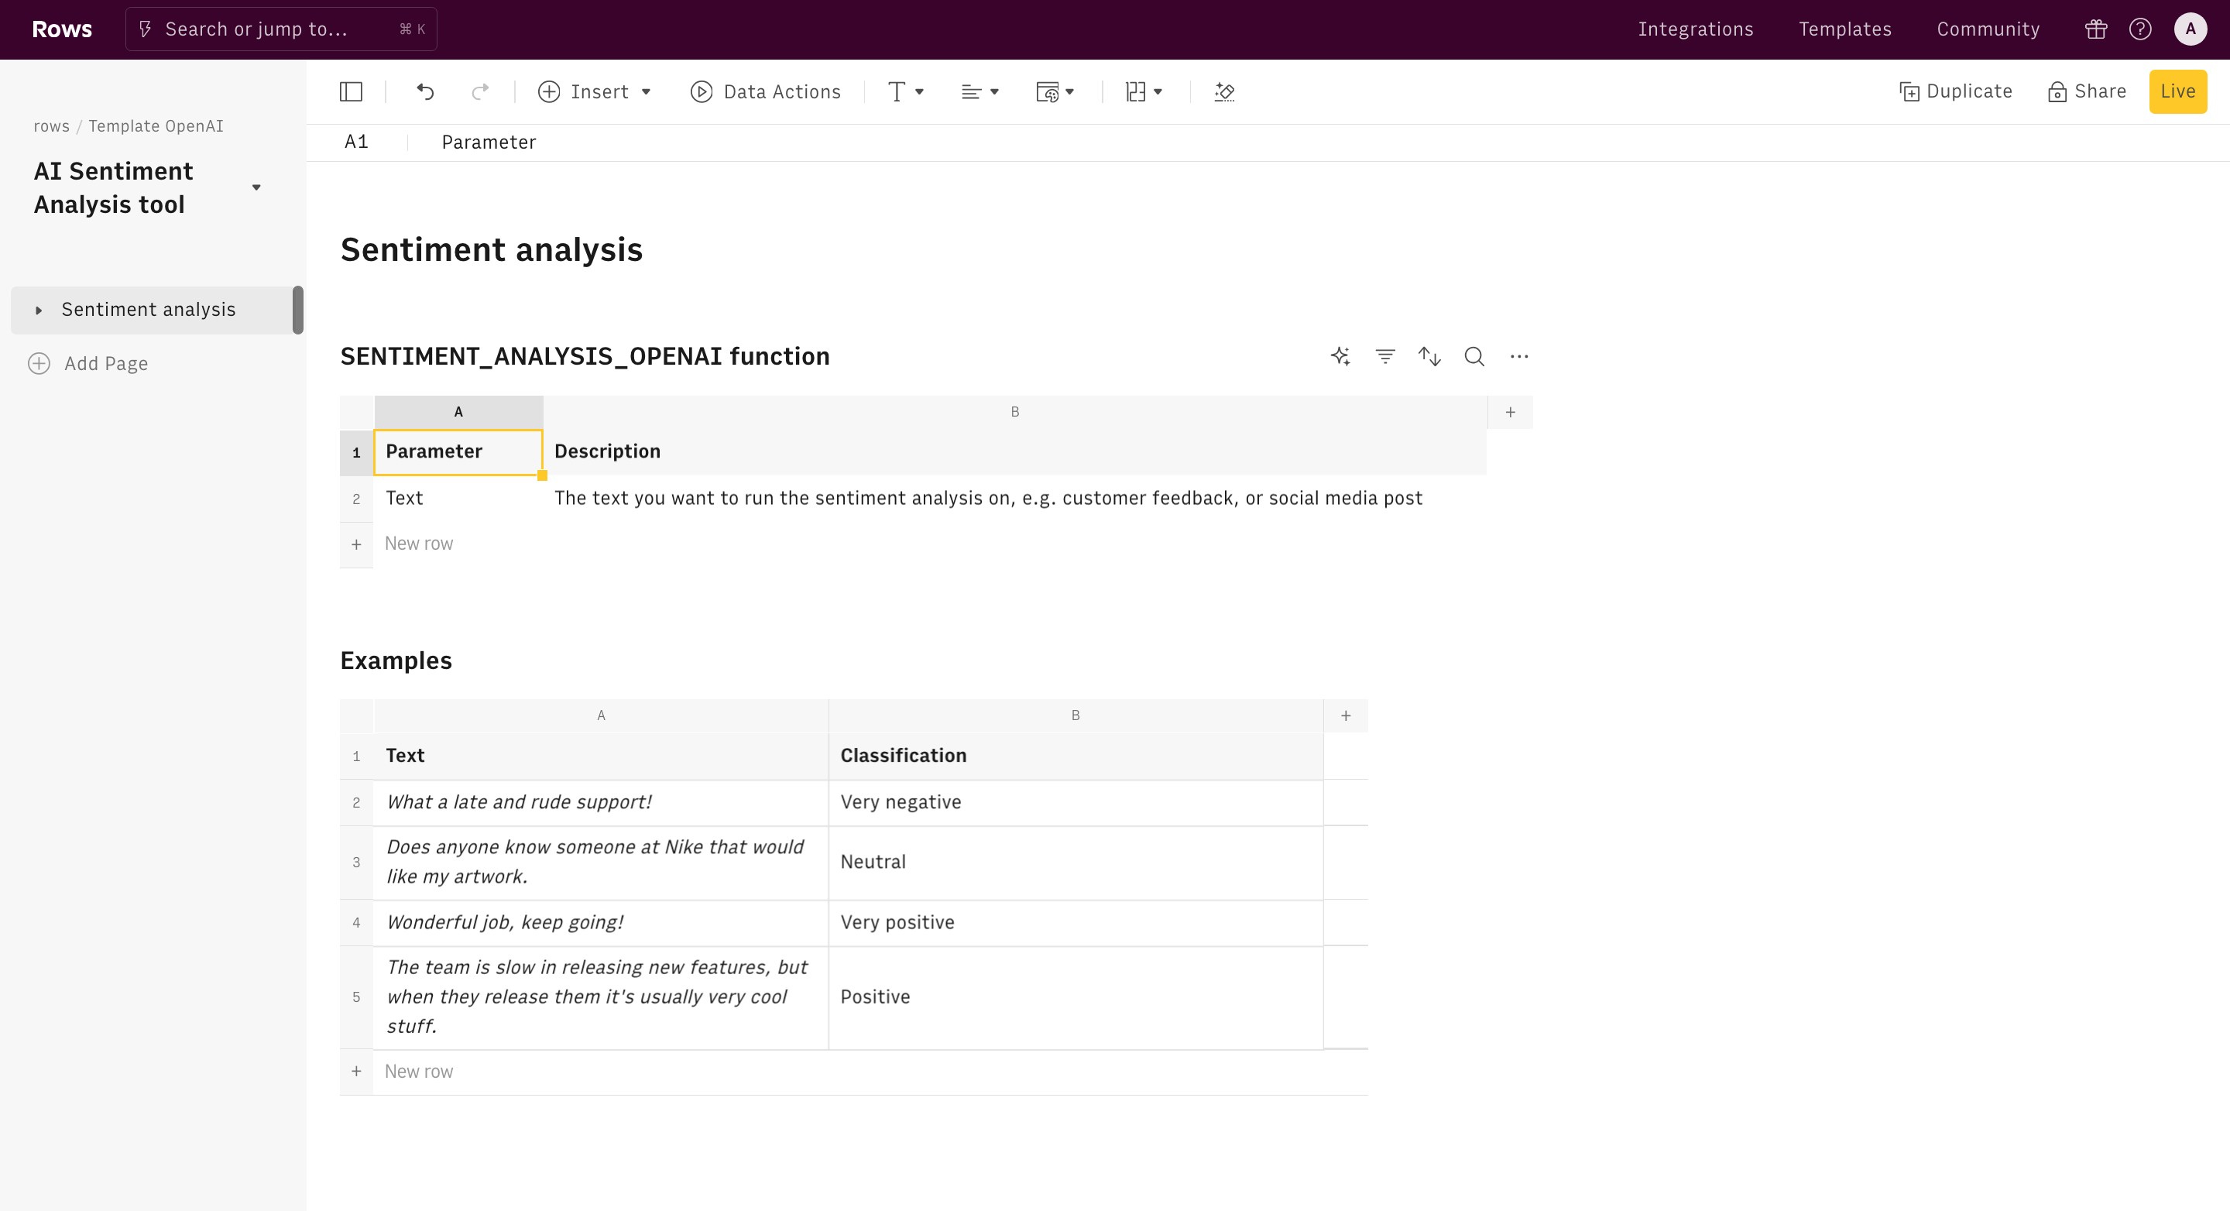Click the redo arrow icon
This screenshot has width=2230, height=1211.
[x=479, y=92]
